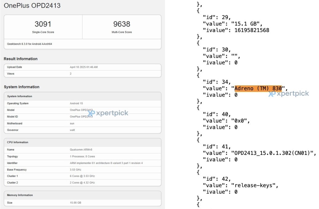Image resolution: width=319 pixels, height=209 pixels.
Task: Select the motherboard value sun
Action: 72,124
